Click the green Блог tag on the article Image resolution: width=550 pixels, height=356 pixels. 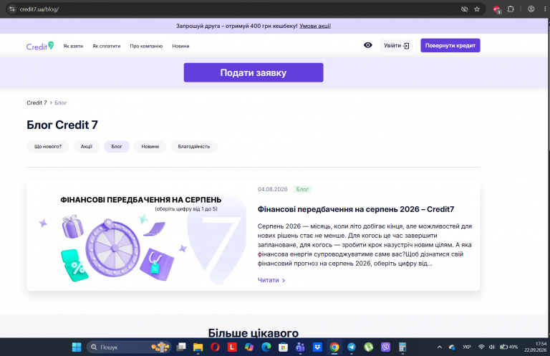coord(302,189)
